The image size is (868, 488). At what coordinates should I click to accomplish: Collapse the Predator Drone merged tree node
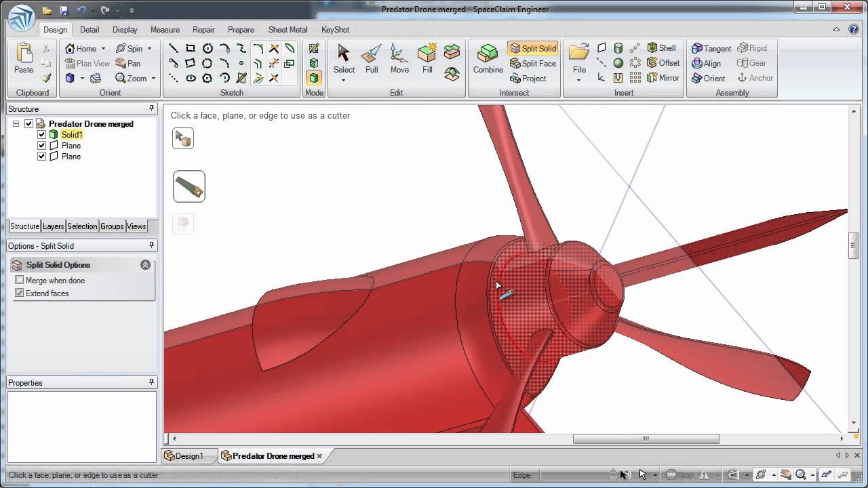16,124
